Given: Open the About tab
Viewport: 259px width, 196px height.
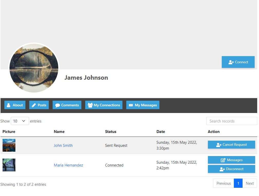Looking at the screenshot, I should (15, 105).
